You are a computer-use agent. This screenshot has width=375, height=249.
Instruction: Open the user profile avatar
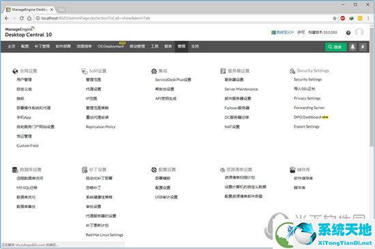(359, 32)
